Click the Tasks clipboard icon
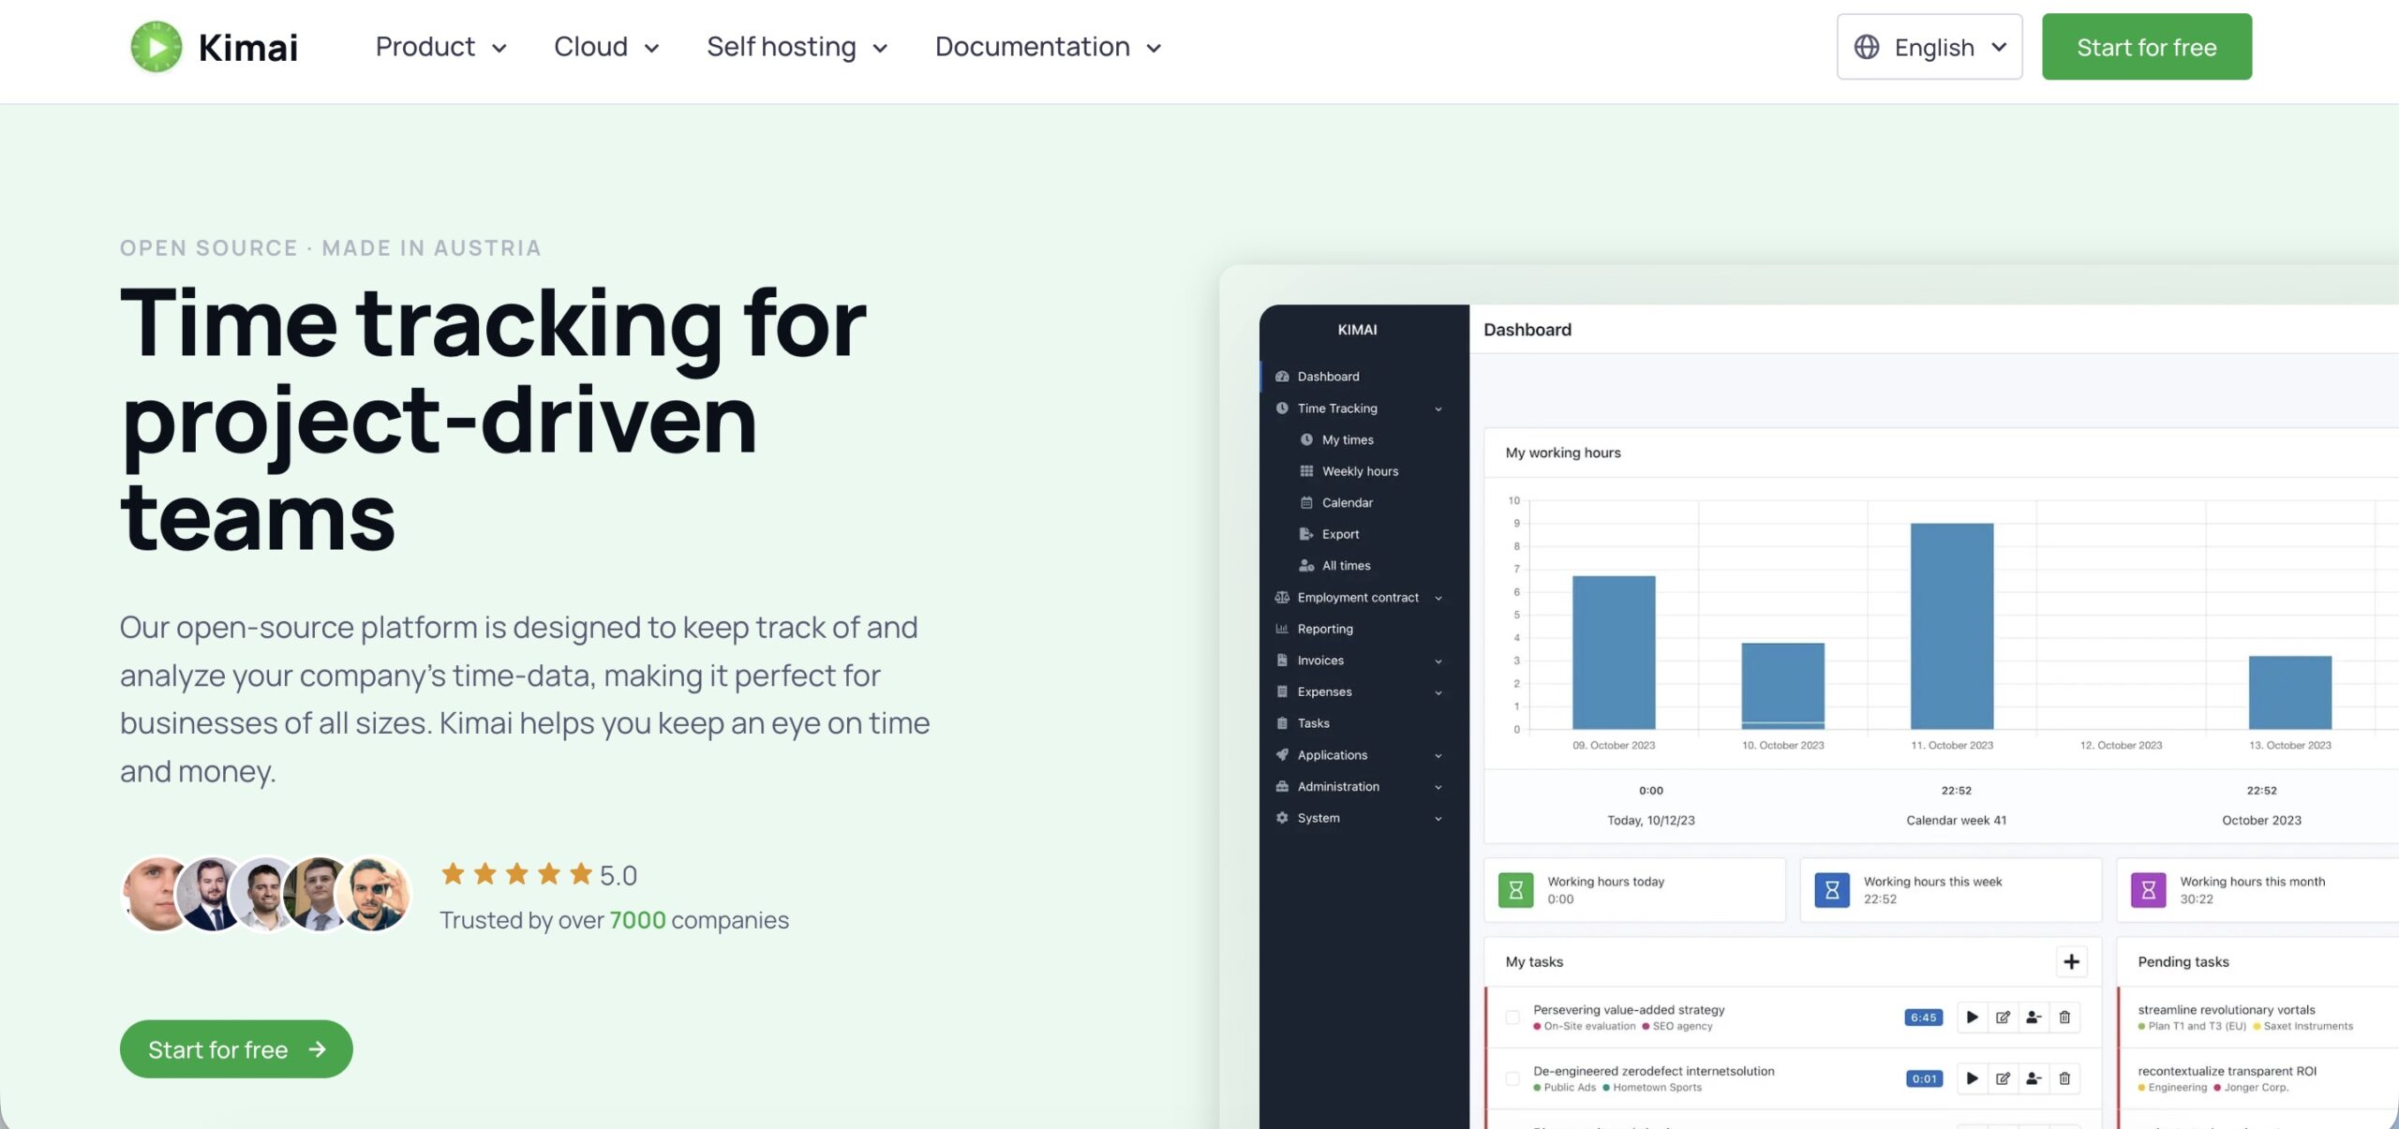Screen dimensions: 2399x1129 [x=1282, y=723]
